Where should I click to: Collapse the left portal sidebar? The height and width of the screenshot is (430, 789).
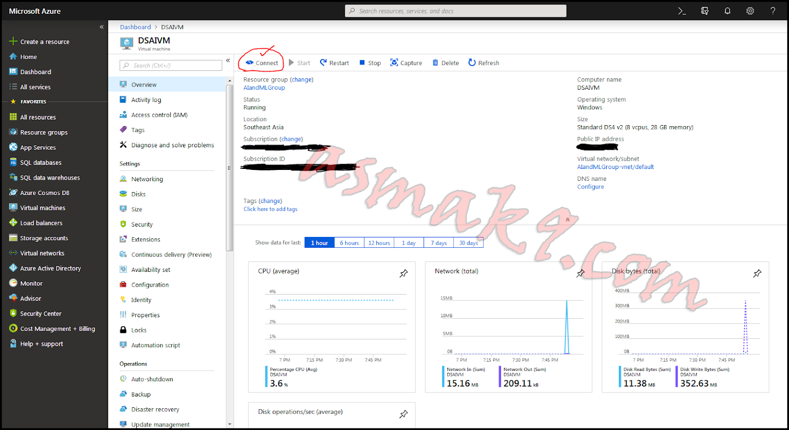point(102,27)
